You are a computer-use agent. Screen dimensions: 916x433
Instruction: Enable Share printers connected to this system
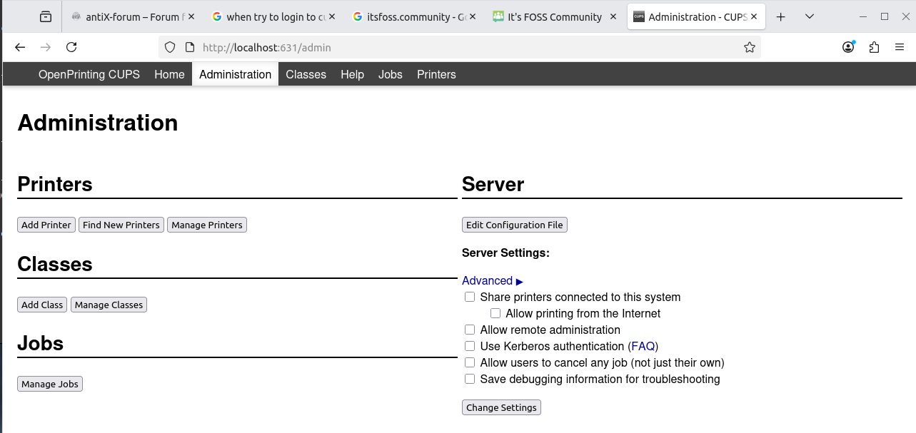470,297
